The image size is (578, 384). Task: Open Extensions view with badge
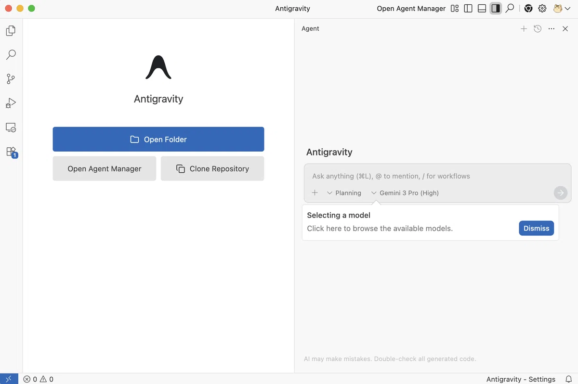[x=11, y=152]
